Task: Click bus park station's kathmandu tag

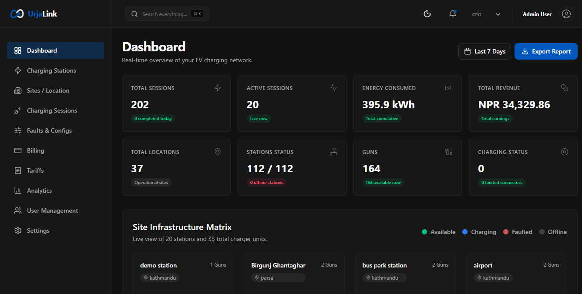Action: (384, 277)
